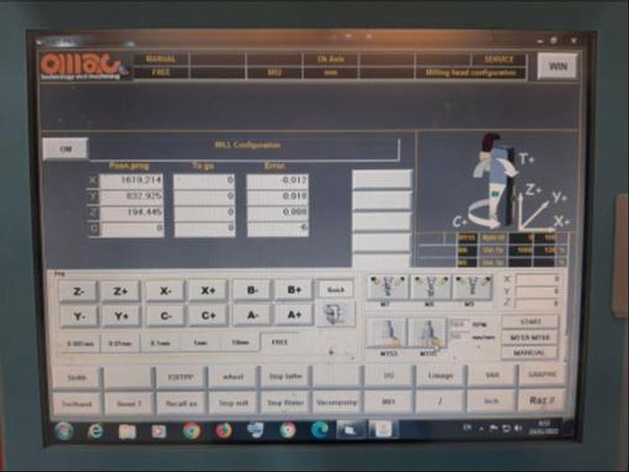Select the 1mm jog increment
629x472 pixels.
coord(200,343)
